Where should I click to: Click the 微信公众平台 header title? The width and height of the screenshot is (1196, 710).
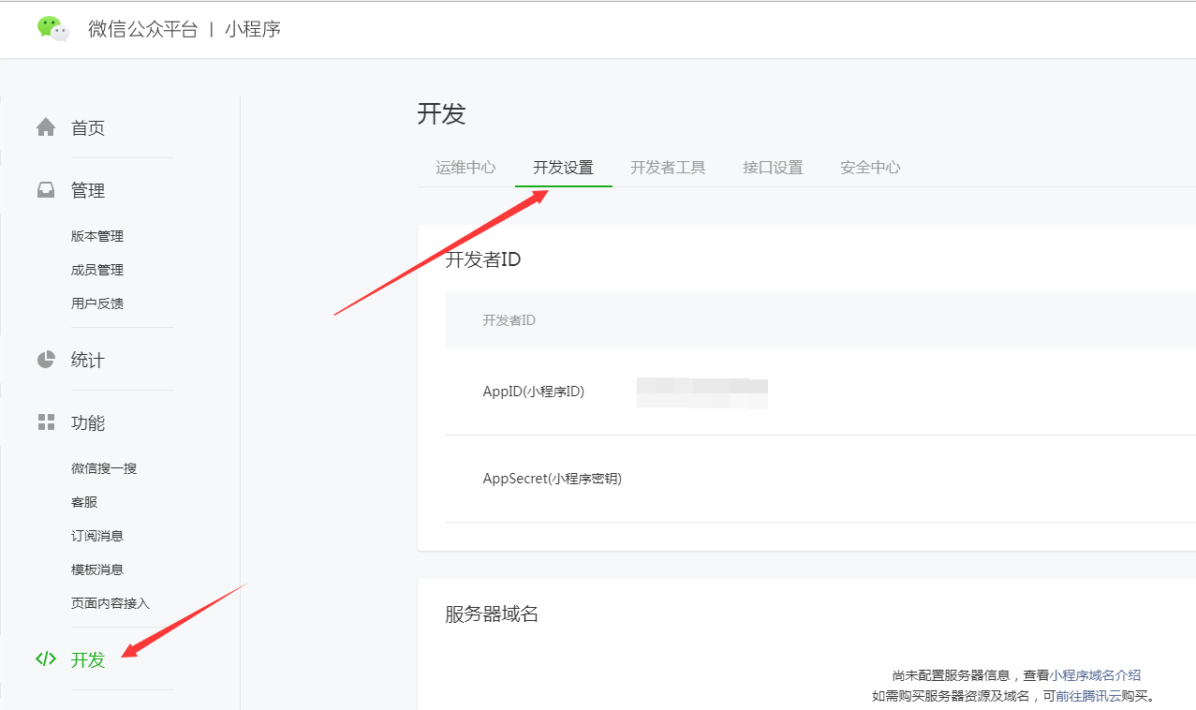(x=143, y=29)
